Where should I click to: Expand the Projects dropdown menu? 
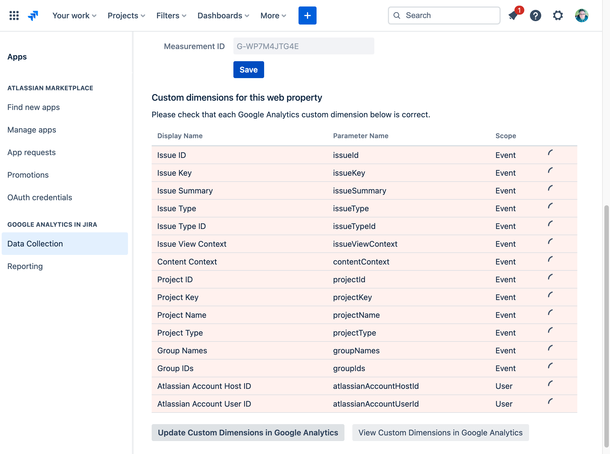click(x=126, y=16)
